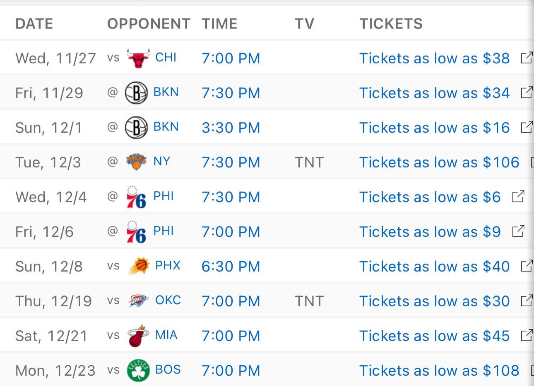Open external link icon beside $40 tickets

(527, 266)
